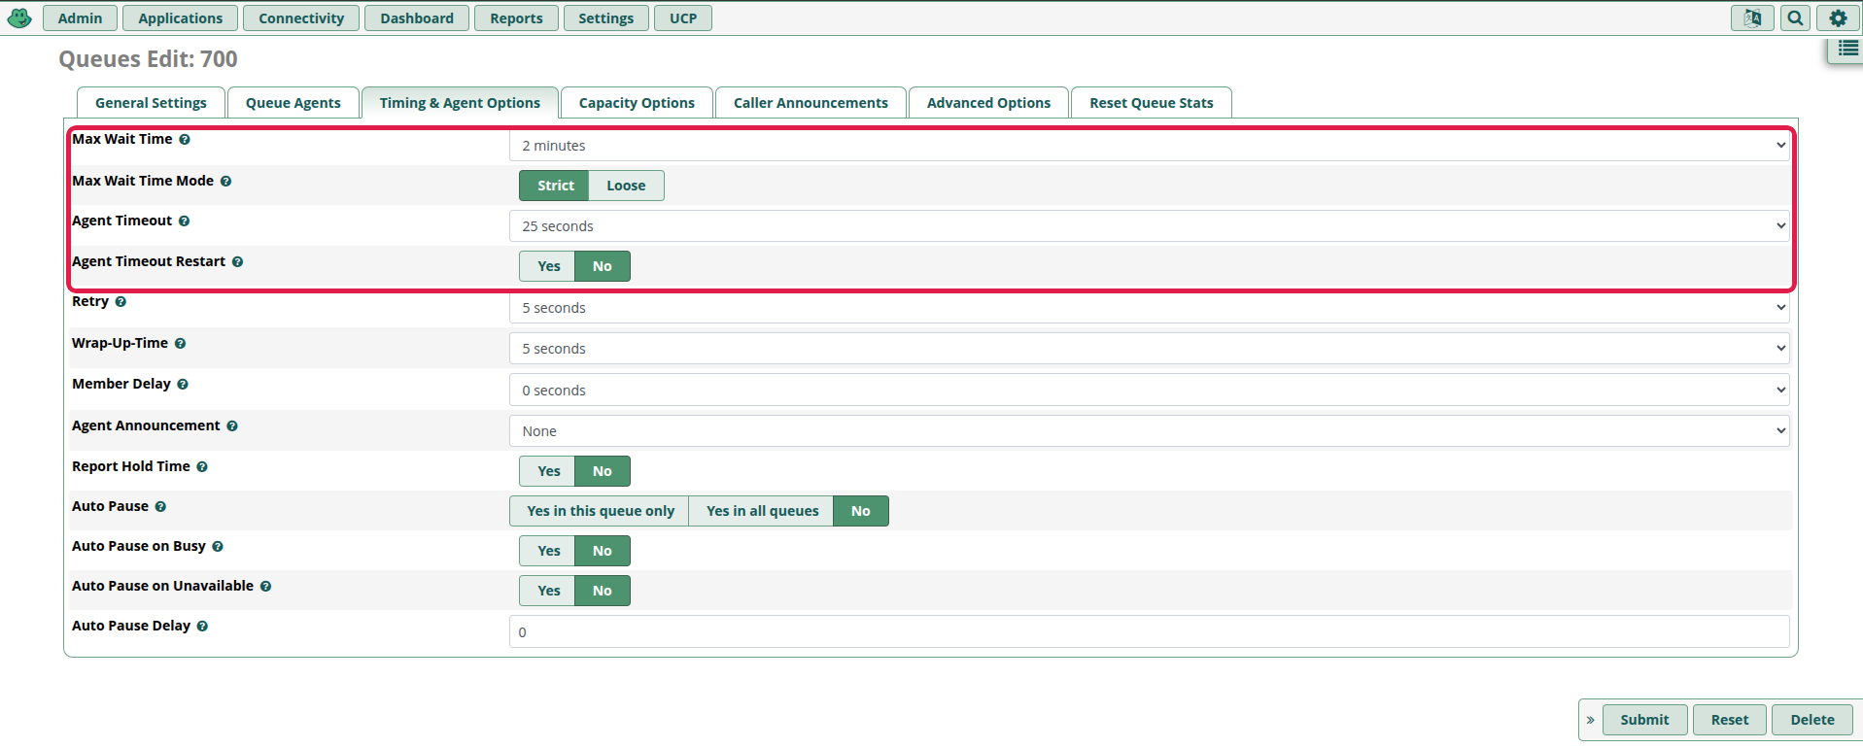
Task: Submit the queue changes
Action: click(1644, 720)
